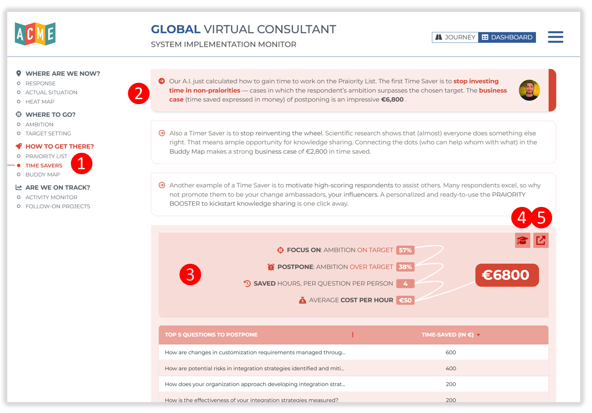Click ARE WE ON TRACK? heading
This screenshot has width=592, height=413.
pos(58,187)
